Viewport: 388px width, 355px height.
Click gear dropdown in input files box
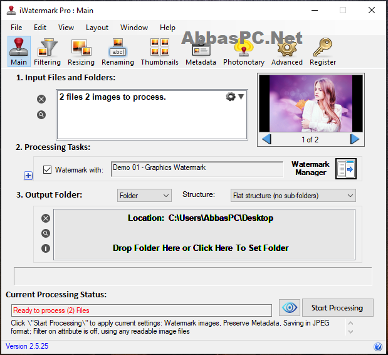235,97
